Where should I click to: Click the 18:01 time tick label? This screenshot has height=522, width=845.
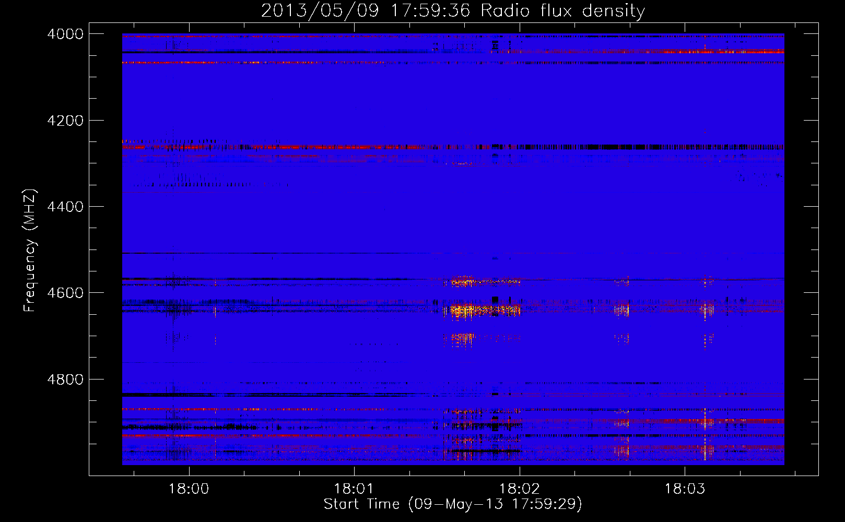tap(354, 489)
